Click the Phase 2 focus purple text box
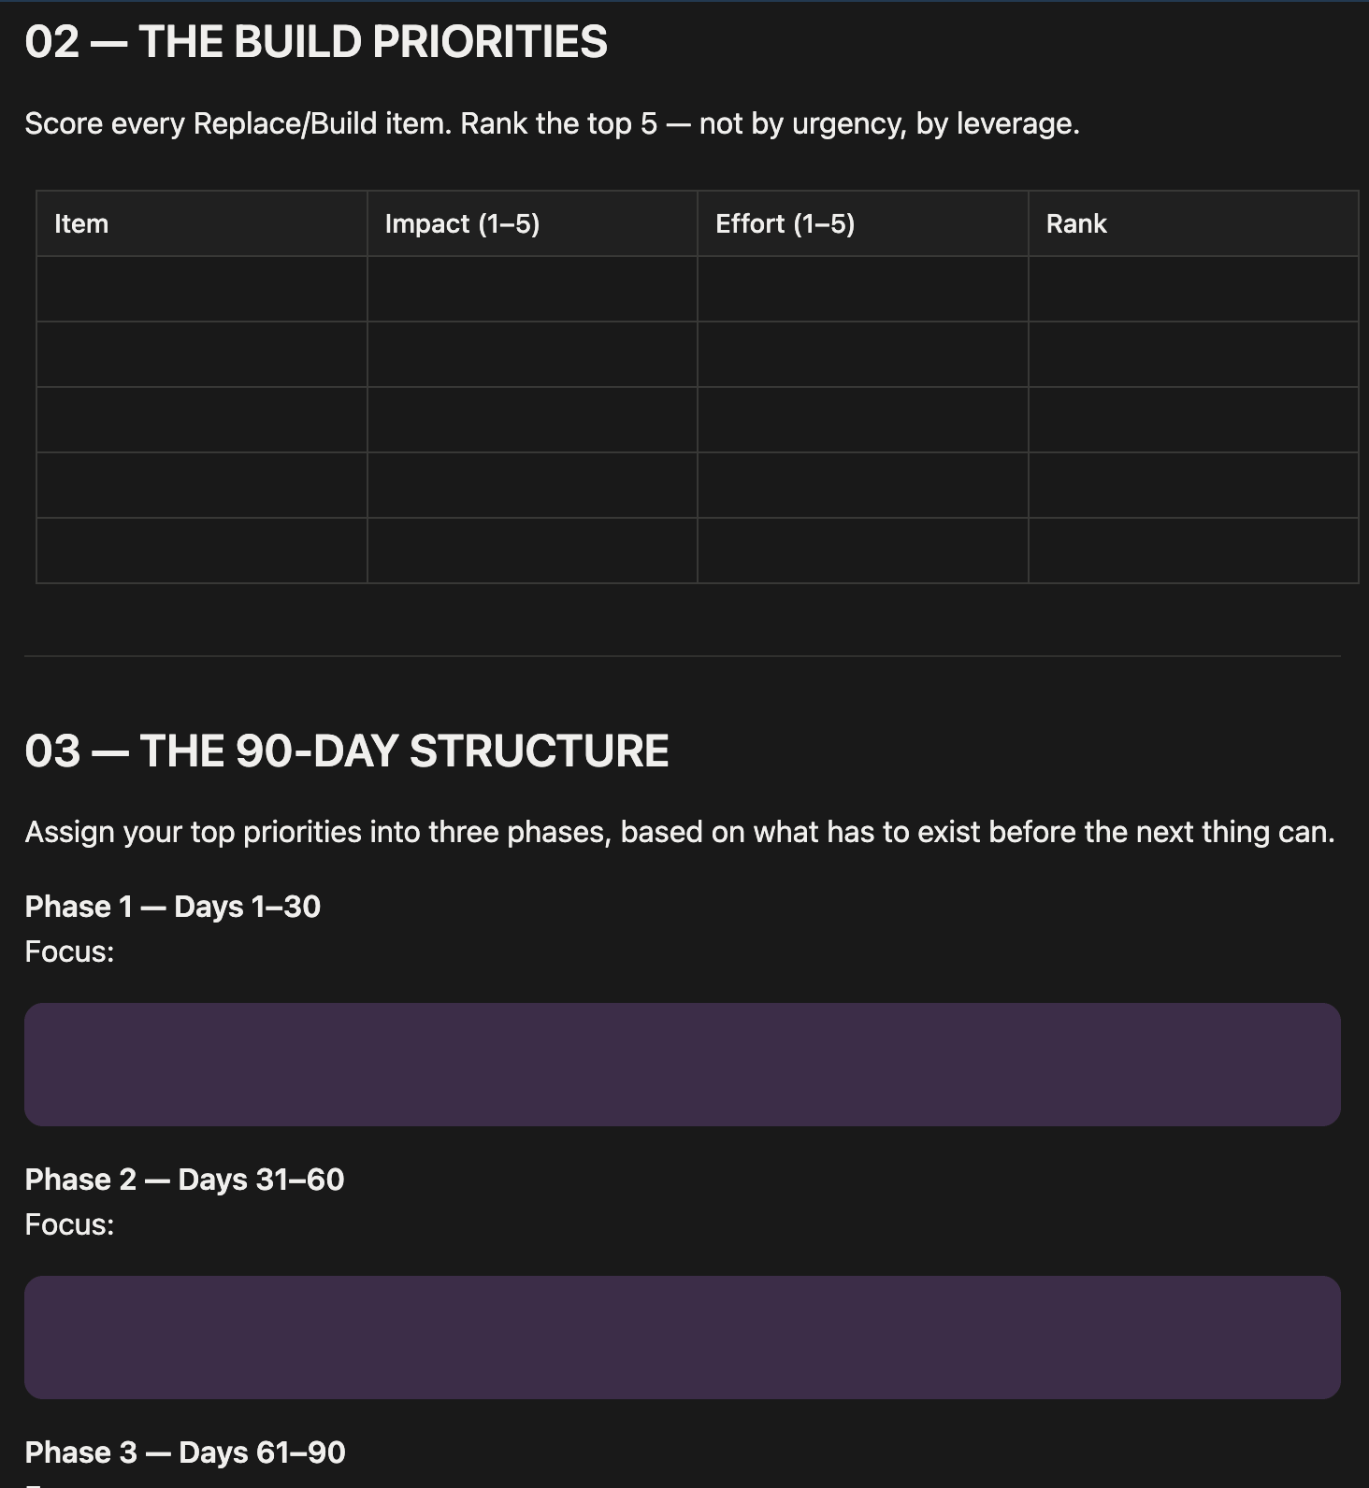The image size is (1369, 1488). coord(683,1338)
